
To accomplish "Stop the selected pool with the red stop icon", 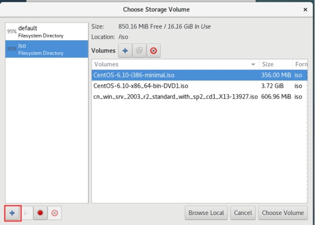I will click(40, 213).
